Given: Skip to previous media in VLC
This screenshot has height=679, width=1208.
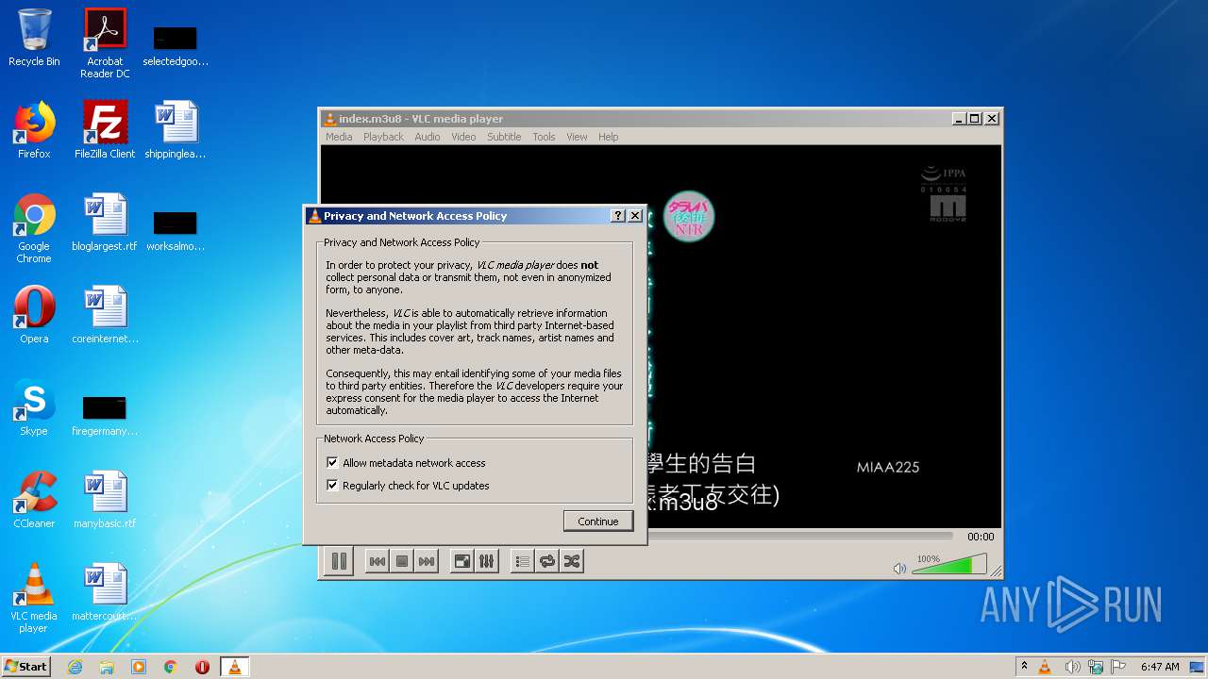Looking at the screenshot, I should (x=377, y=561).
